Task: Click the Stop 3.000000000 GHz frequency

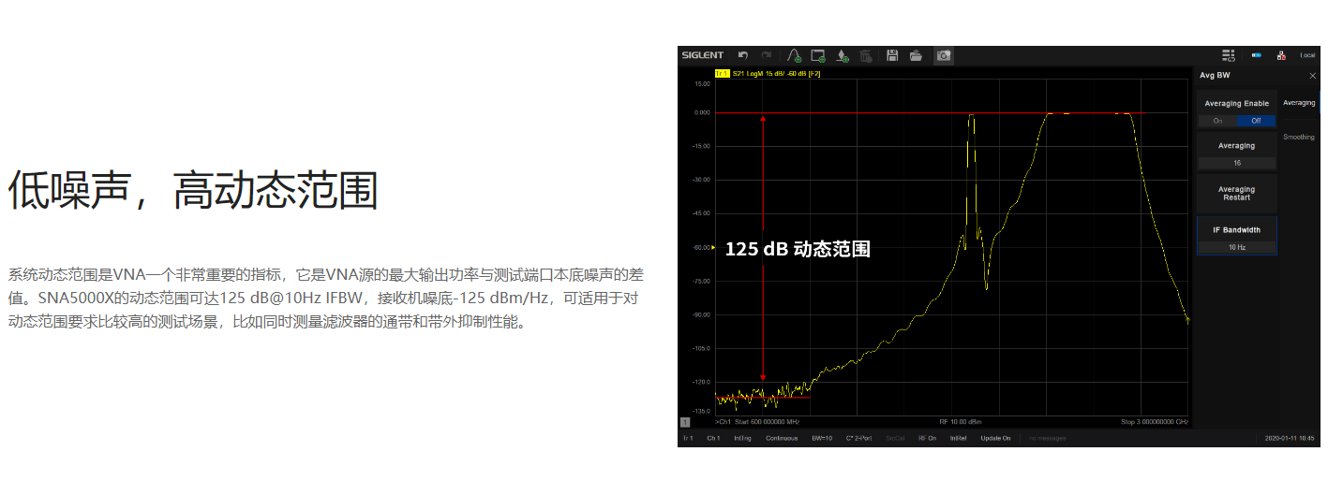Action: pyautogui.click(x=1155, y=422)
